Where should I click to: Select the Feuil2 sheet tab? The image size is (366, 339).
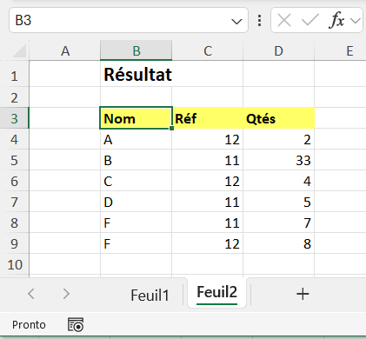[x=216, y=292]
